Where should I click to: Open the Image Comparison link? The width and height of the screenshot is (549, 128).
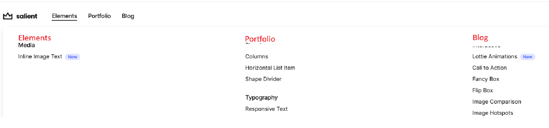tap(496, 102)
